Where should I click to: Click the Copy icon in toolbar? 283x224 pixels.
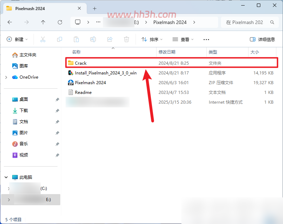(60, 39)
